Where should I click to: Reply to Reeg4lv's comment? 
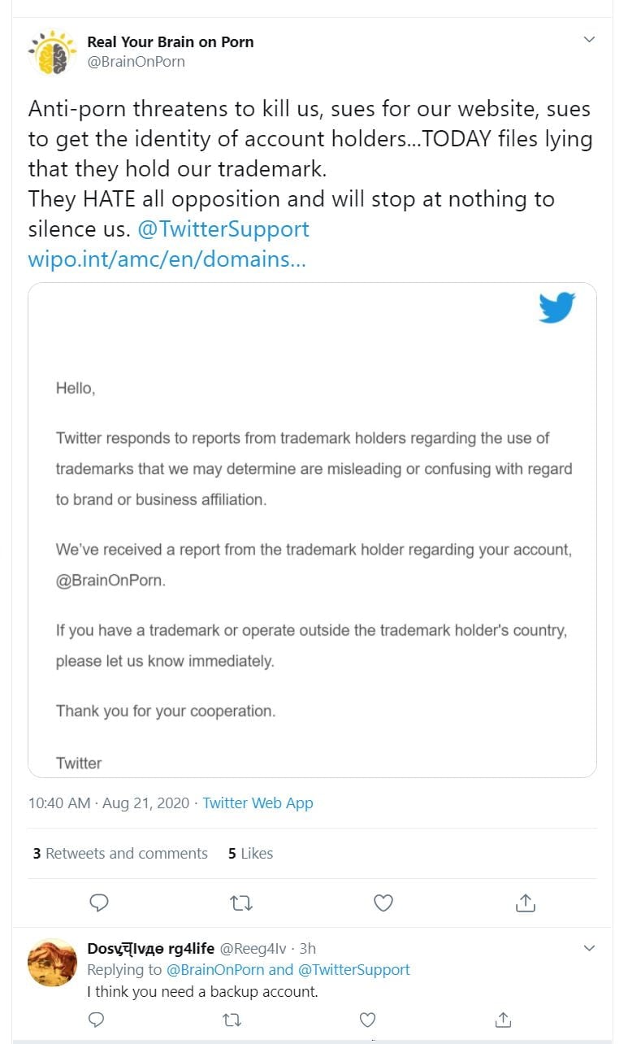tap(96, 1019)
